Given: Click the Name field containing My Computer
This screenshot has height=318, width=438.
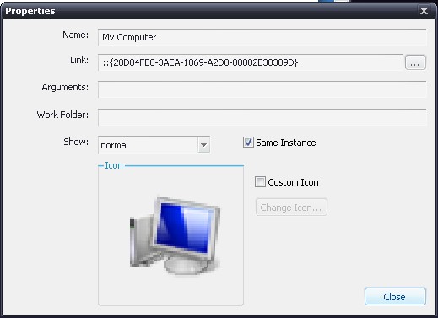Looking at the screenshot, I should tap(262, 37).
